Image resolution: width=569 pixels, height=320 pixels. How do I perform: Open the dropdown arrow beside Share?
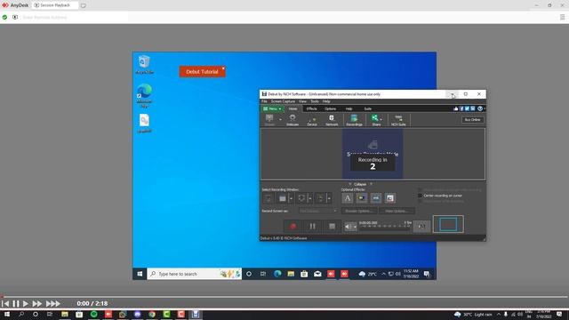pos(381,120)
